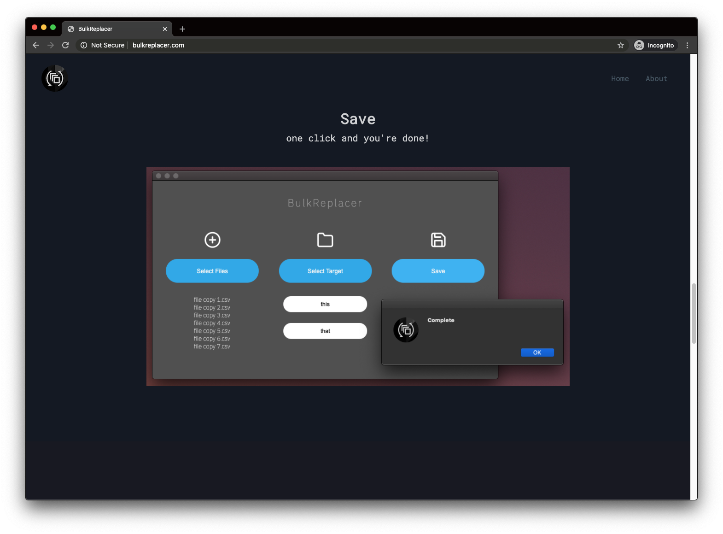Click the plus-circle add files icon
This screenshot has width=723, height=534.
[212, 240]
